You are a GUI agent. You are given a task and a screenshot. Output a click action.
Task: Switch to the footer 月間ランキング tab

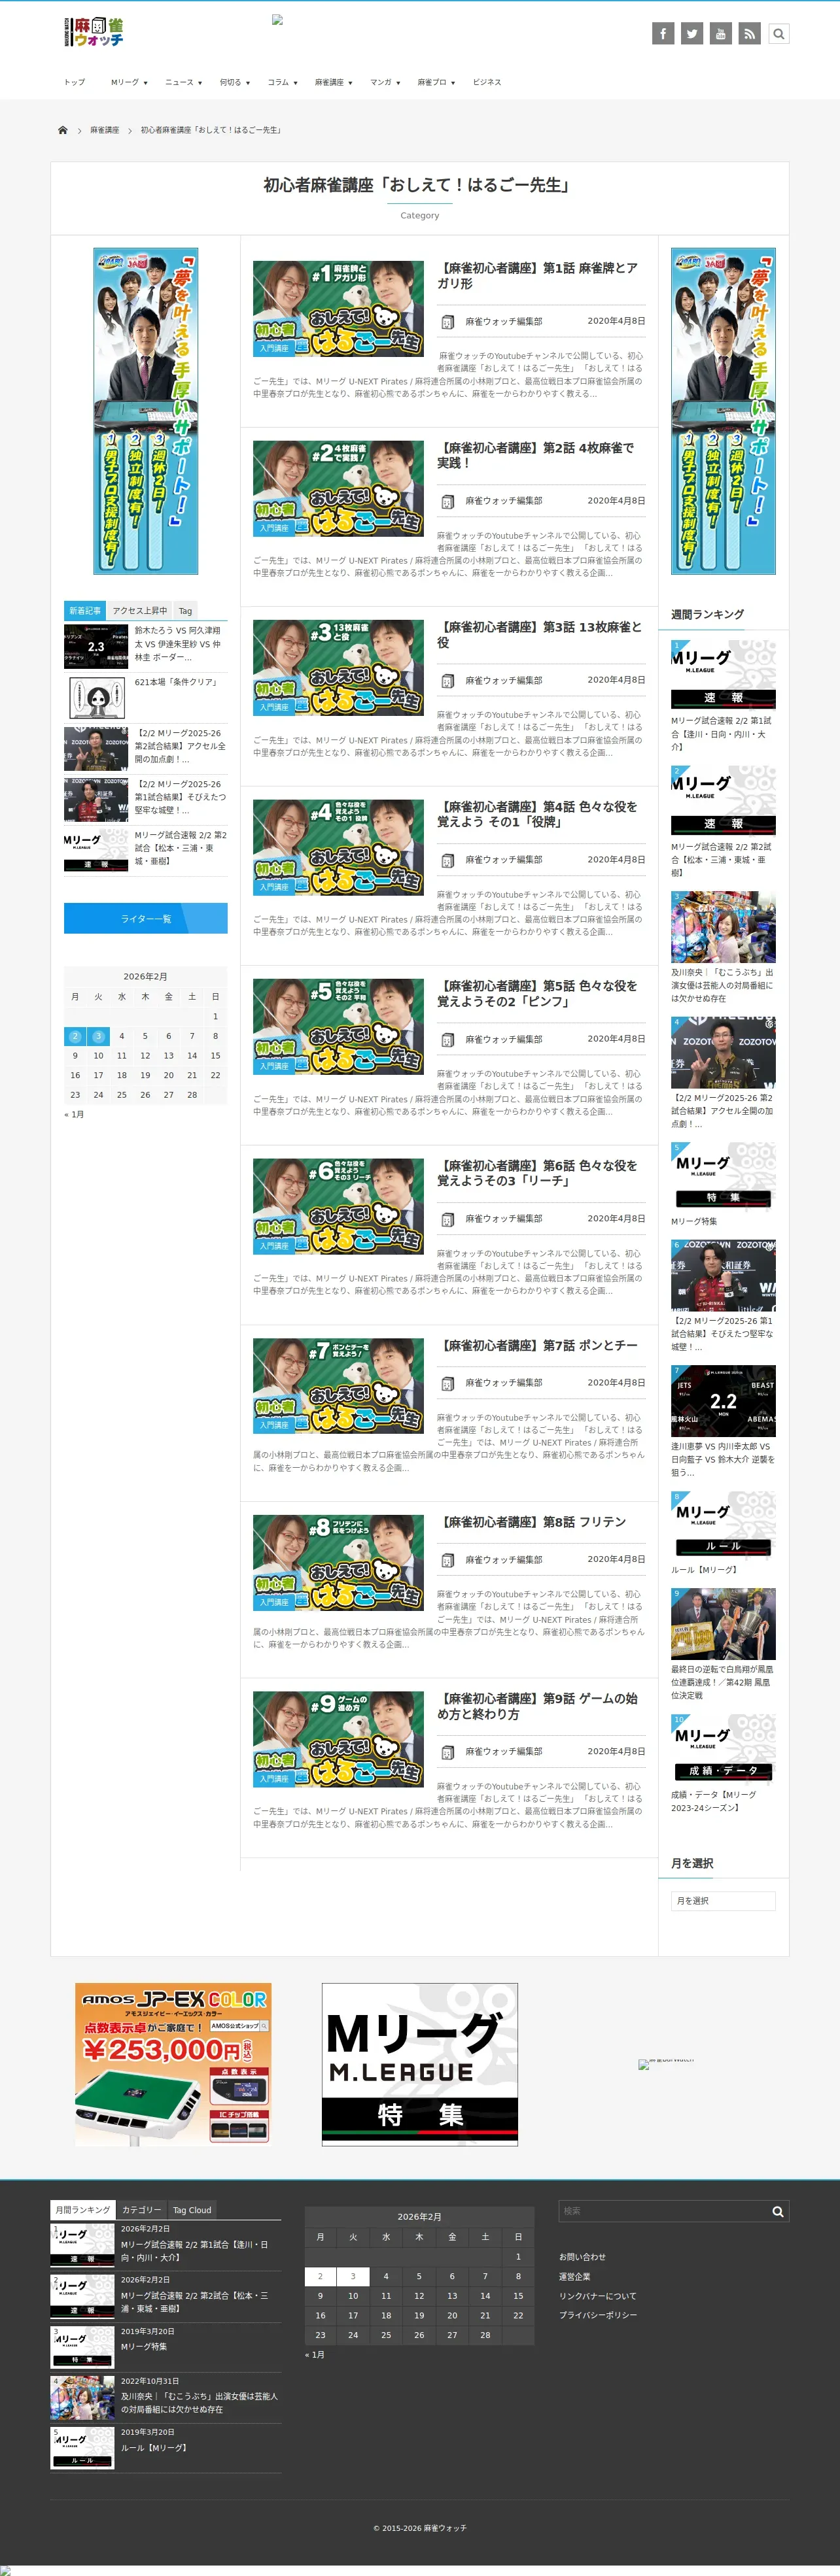[x=83, y=2210]
